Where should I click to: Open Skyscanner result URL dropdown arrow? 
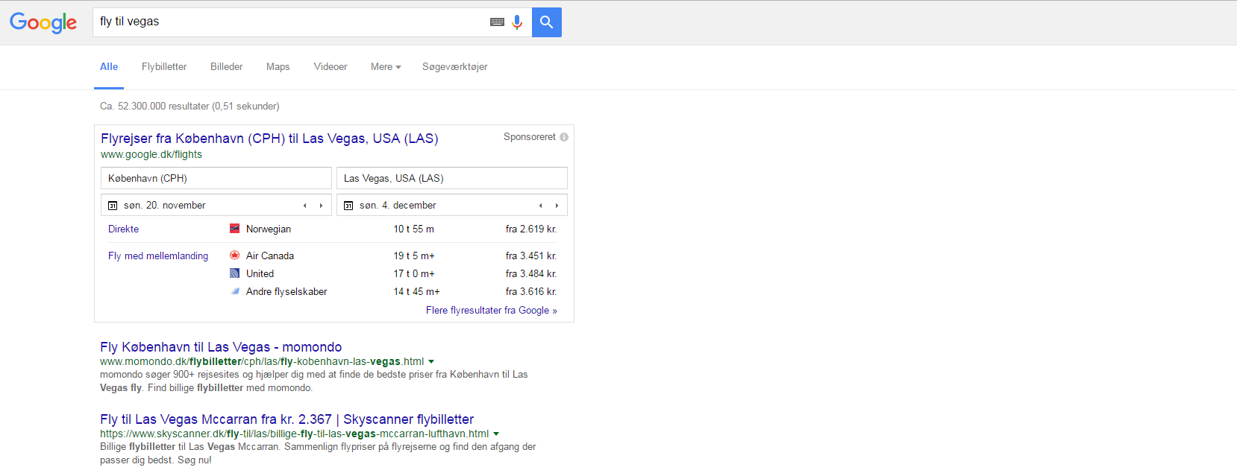point(496,434)
